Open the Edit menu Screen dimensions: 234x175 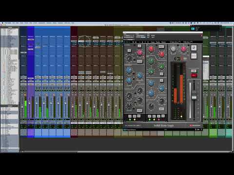[17, 23]
